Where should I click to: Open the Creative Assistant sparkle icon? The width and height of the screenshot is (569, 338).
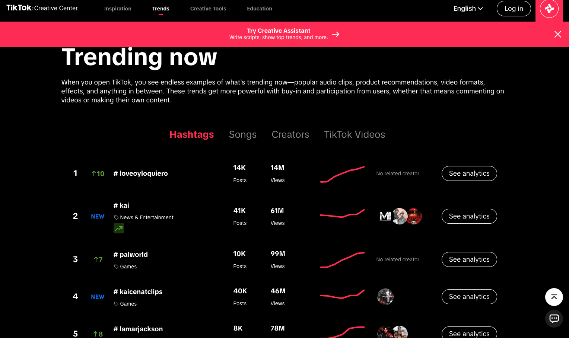point(549,9)
